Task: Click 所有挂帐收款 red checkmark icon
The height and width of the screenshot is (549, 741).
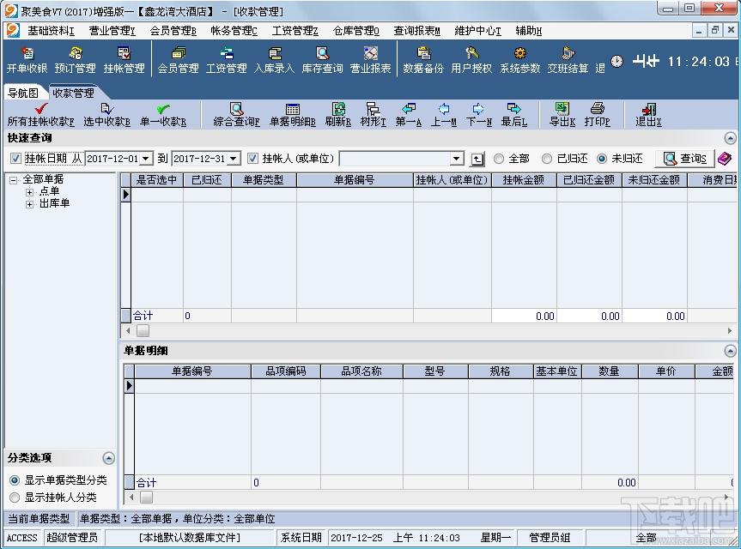Action: click(41, 109)
